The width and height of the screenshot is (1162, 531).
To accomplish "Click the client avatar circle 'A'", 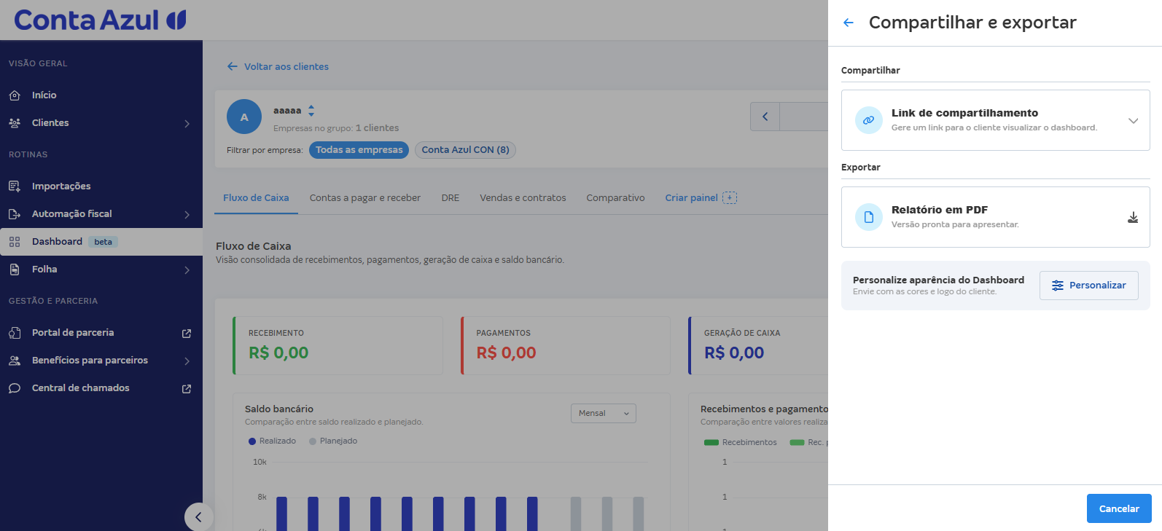I will pyautogui.click(x=244, y=117).
